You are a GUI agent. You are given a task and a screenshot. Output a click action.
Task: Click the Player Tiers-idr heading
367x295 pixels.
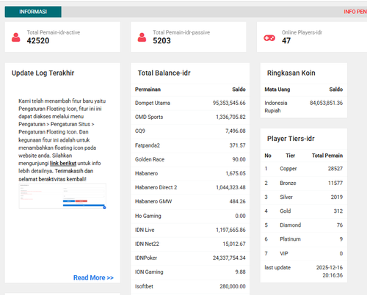[291, 139]
